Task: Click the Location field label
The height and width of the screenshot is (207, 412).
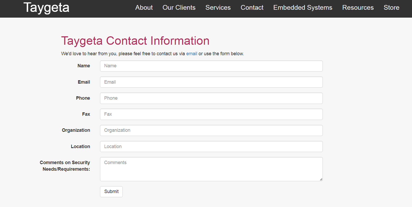Action: pyautogui.click(x=80, y=147)
